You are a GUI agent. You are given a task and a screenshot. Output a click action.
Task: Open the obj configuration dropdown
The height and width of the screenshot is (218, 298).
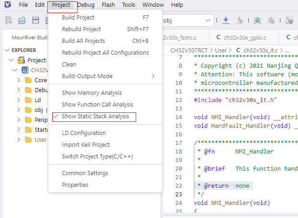tap(208, 20)
